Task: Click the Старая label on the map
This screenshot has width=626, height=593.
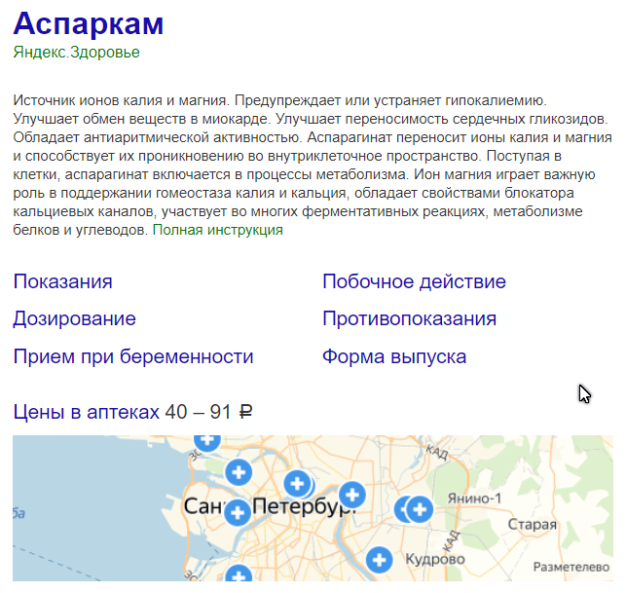Action: [x=537, y=525]
